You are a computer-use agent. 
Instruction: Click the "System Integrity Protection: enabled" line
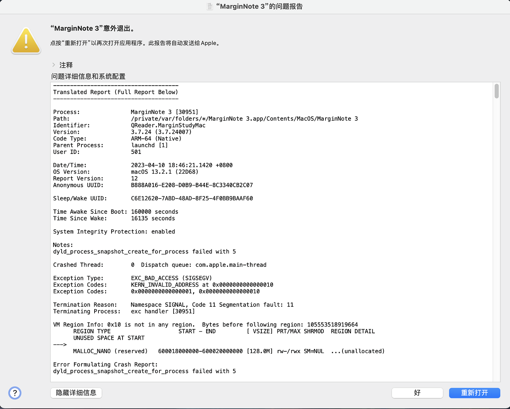tap(114, 232)
